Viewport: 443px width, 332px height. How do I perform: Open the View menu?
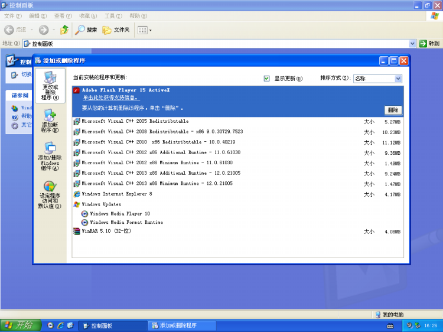63,16
